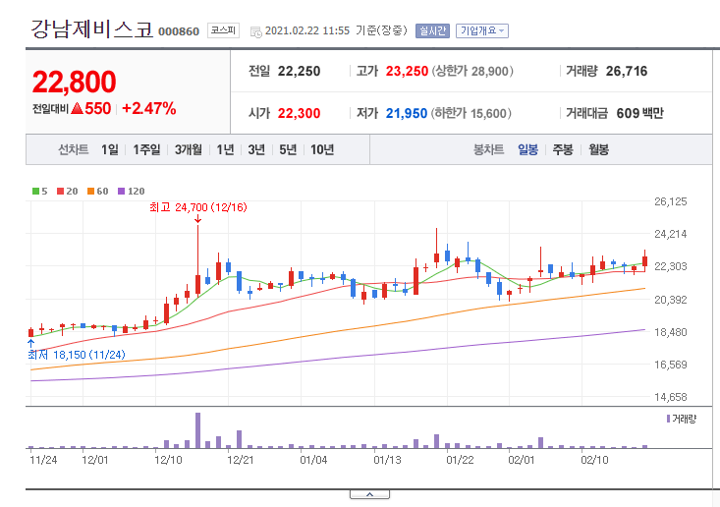
Task: Open the 기업개요 dropdown
Action: pyautogui.click(x=481, y=30)
